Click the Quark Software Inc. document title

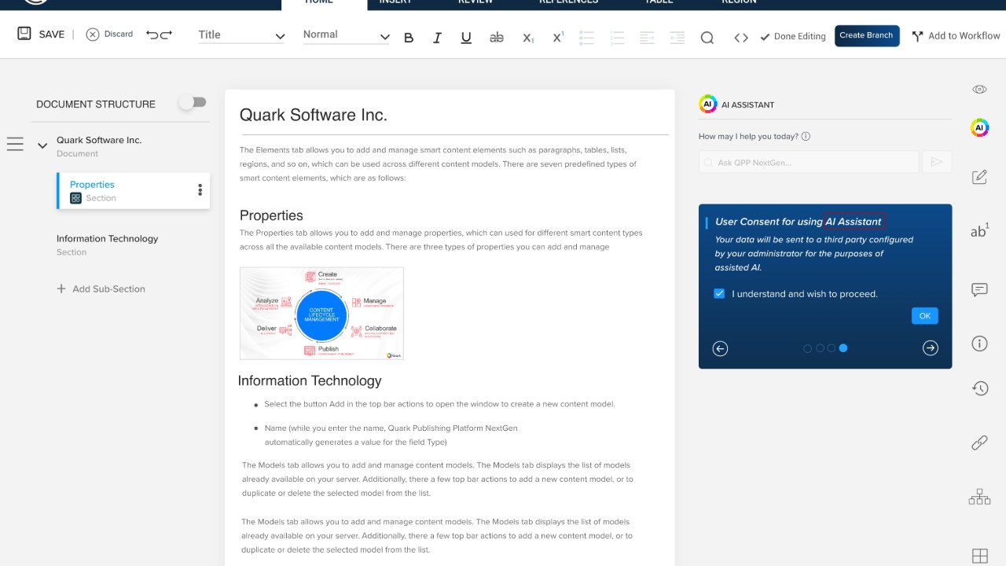point(314,115)
